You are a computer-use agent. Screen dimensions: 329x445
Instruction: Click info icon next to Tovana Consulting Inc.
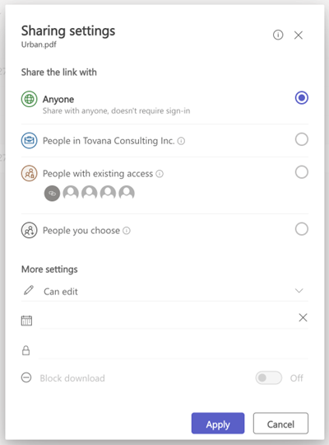point(181,141)
